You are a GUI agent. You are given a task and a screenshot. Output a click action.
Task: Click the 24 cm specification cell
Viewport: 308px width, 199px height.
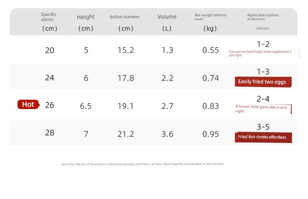[x=50, y=78]
